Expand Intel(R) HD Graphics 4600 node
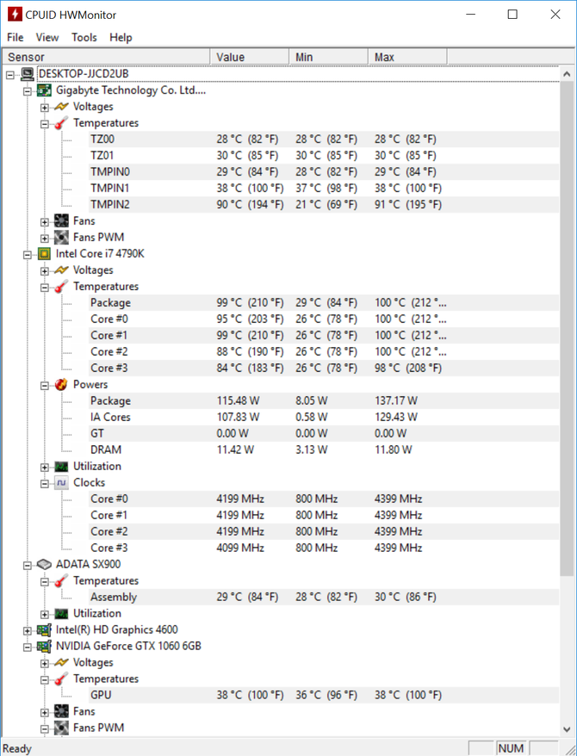This screenshot has height=756, width=577. click(28, 630)
